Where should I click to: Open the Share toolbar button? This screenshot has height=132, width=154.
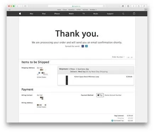click(139, 6)
